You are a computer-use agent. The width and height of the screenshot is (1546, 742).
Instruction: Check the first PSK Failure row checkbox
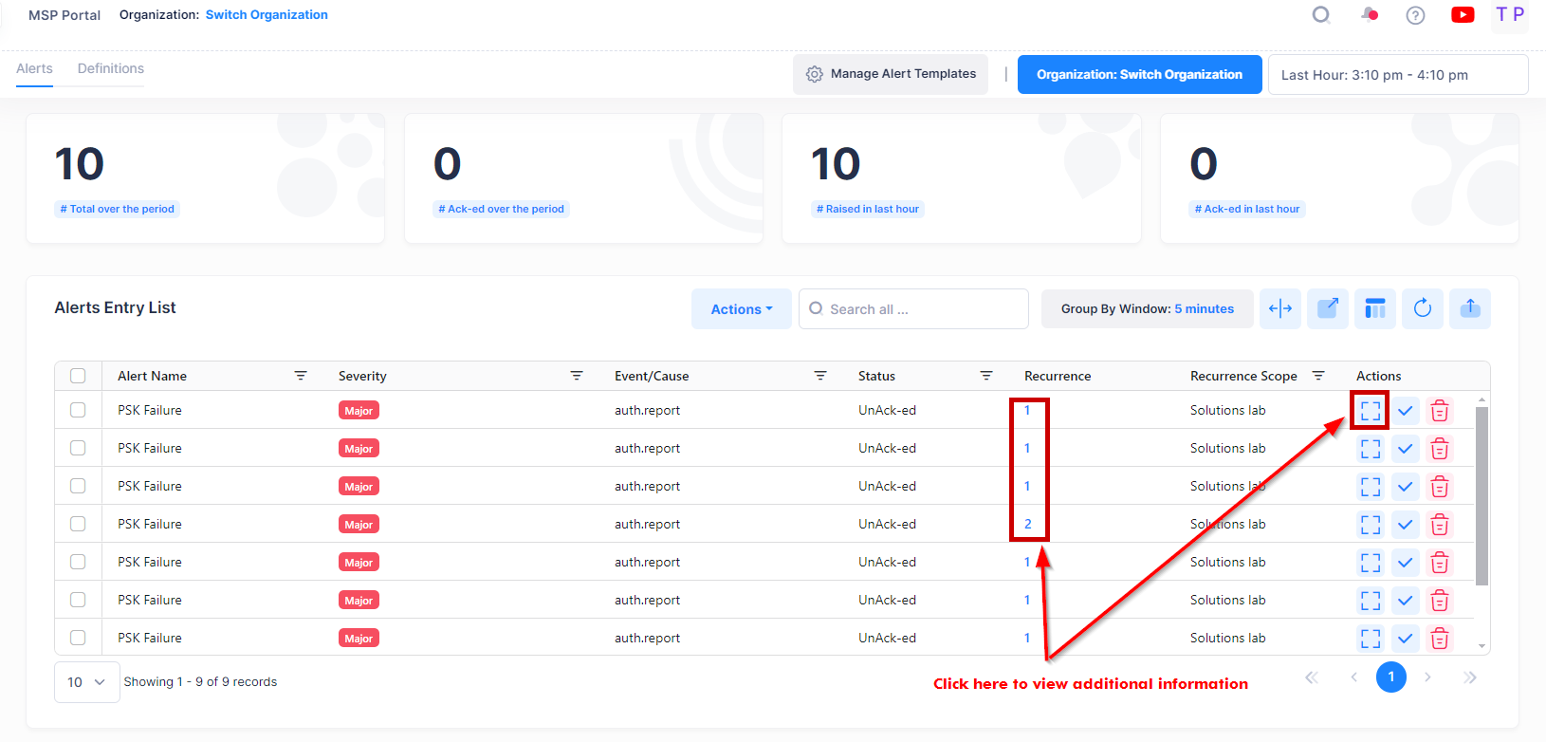[x=78, y=410]
